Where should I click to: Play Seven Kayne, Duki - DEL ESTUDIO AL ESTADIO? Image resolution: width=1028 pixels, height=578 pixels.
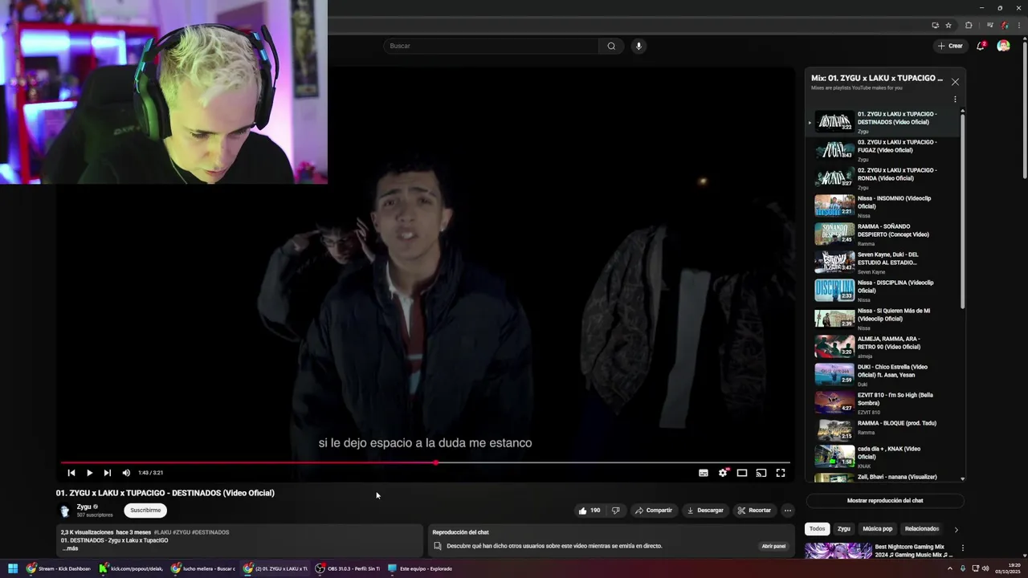pos(883,263)
